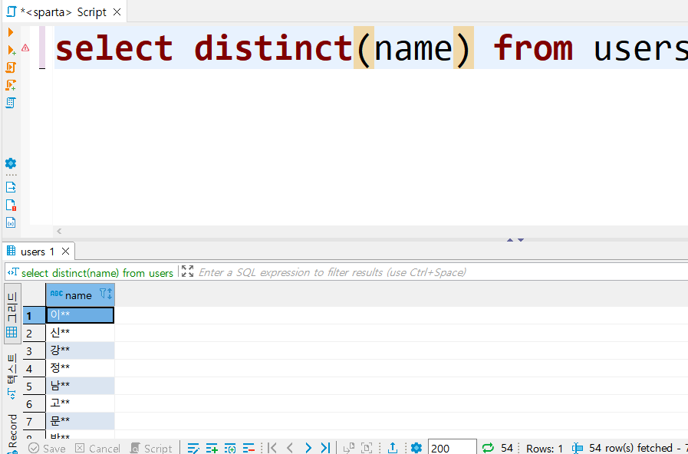Click the Save button in results toolbar
This screenshot has height=454, width=688.
(x=47, y=449)
